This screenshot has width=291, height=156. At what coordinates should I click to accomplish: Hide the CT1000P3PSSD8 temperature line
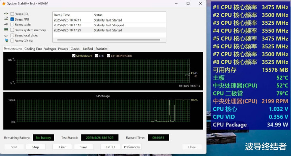click(108, 56)
